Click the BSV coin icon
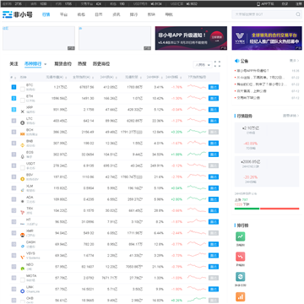Image resolution: width=304 pixels, height=304 pixels. pos(23,179)
